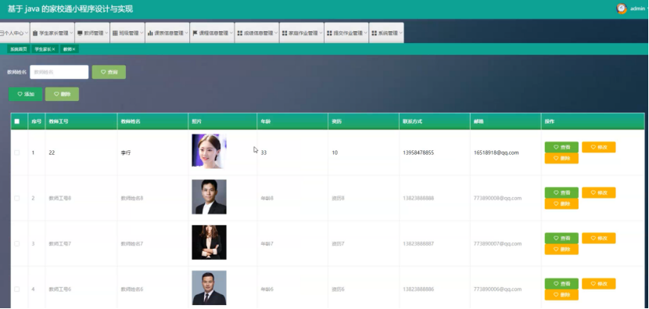Image resolution: width=649 pixels, height=309 pixels.
Task: Switch to the 系统首页 tab
Action: pos(19,49)
